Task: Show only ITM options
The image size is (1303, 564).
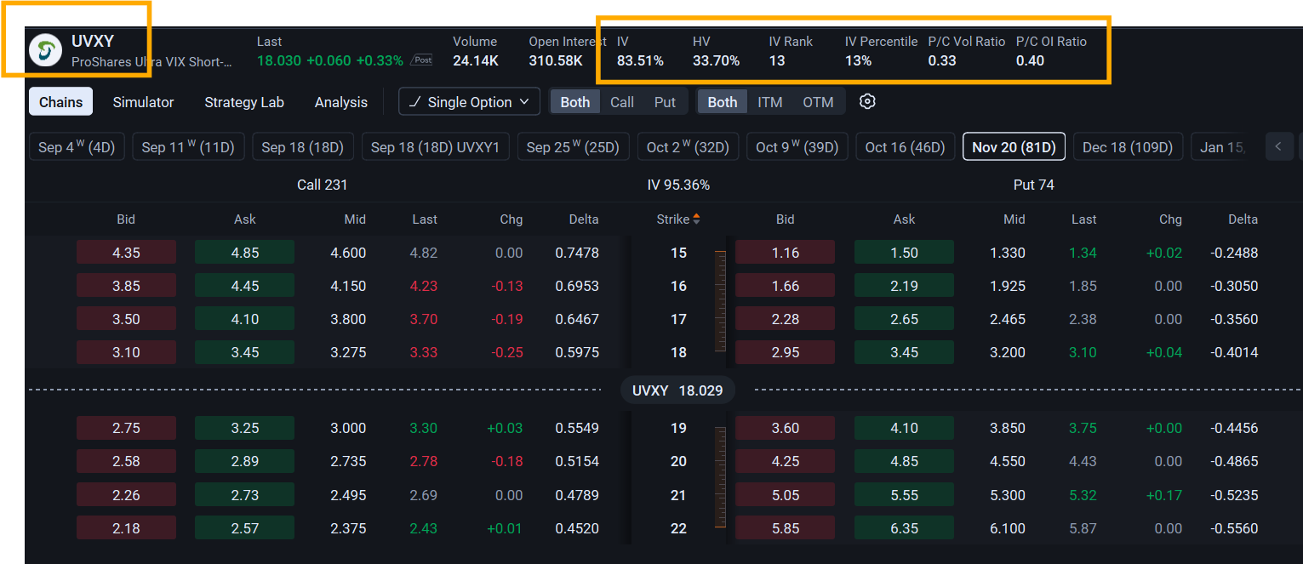Action: click(x=770, y=102)
